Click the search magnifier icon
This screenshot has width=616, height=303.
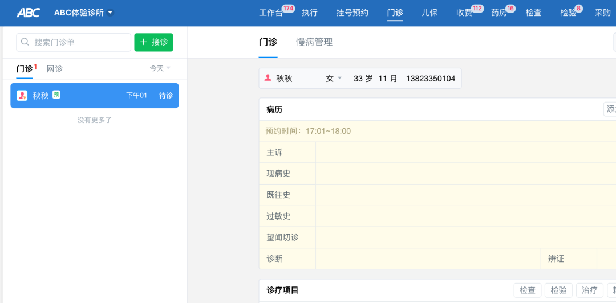[x=25, y=42]
